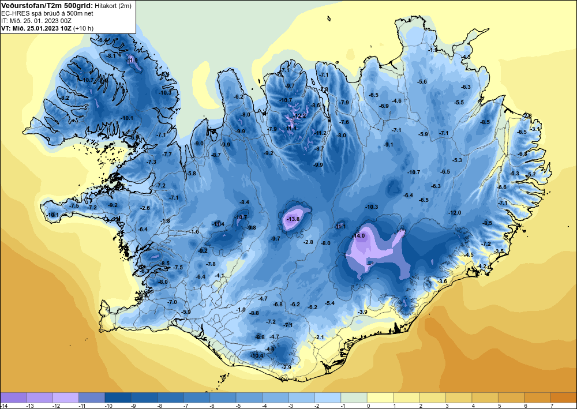Pick the legend swatch between 3 and 4

coord(459,397)
